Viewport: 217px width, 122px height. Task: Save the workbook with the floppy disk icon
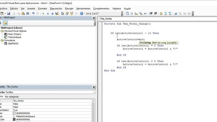click(x=8, y=14)
